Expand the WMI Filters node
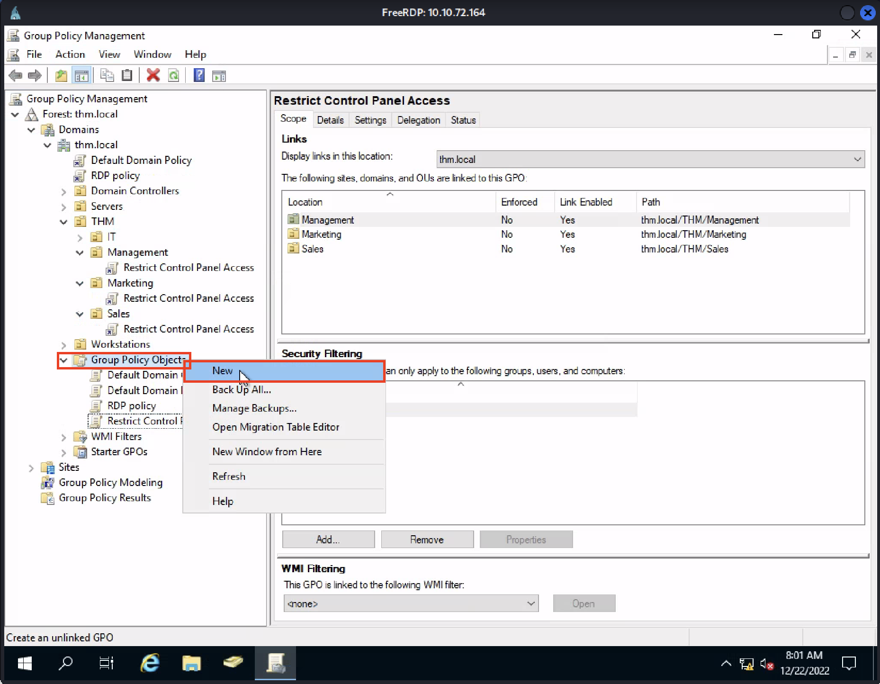The width and height of the screenshot is (880, 684). tap(63, 437)
